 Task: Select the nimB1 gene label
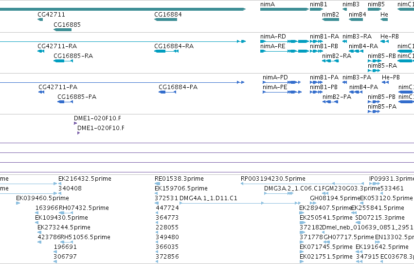319,4
